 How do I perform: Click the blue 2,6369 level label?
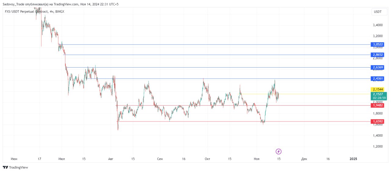[378, 67]
